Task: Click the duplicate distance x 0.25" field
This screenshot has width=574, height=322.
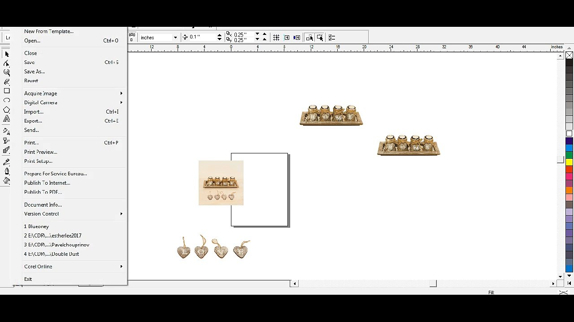Action: coord(244,34)
